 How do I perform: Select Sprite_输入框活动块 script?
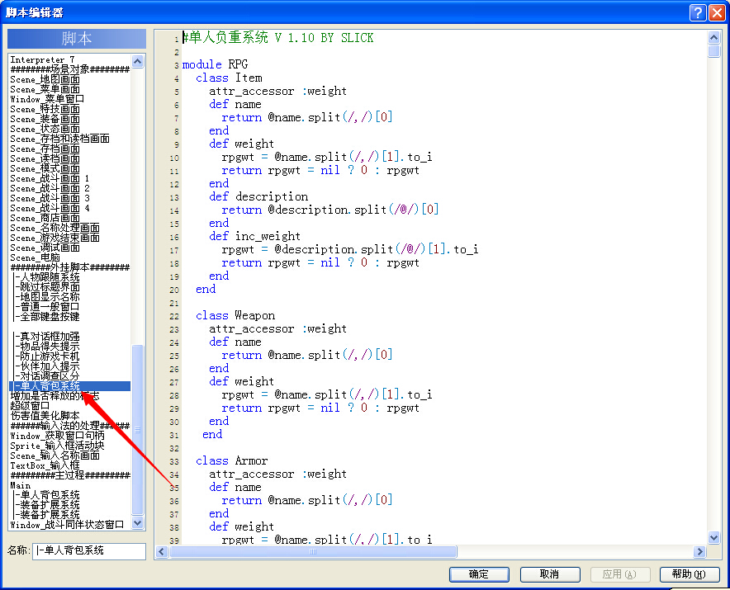57,446
